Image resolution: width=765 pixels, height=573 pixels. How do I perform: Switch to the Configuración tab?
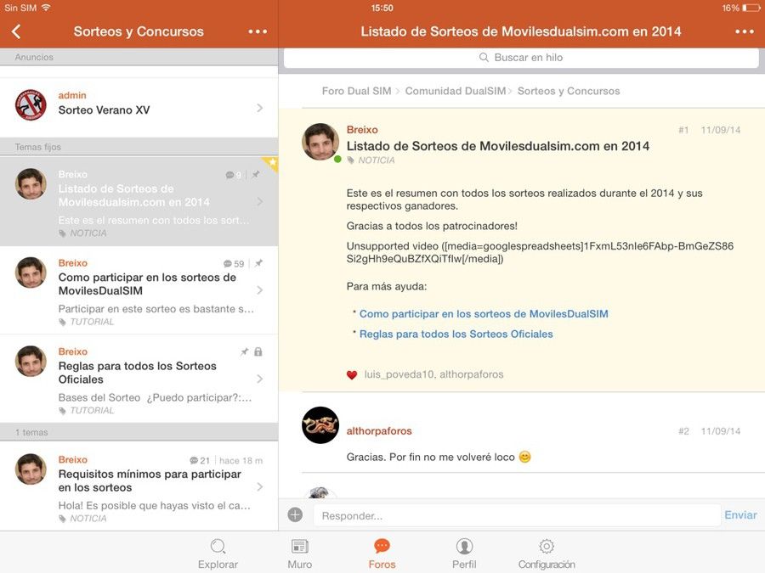coord(547,554)
